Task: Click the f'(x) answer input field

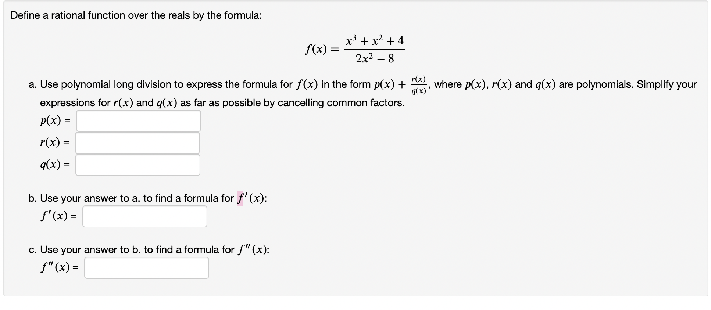Action: click(x=145, y=216)
